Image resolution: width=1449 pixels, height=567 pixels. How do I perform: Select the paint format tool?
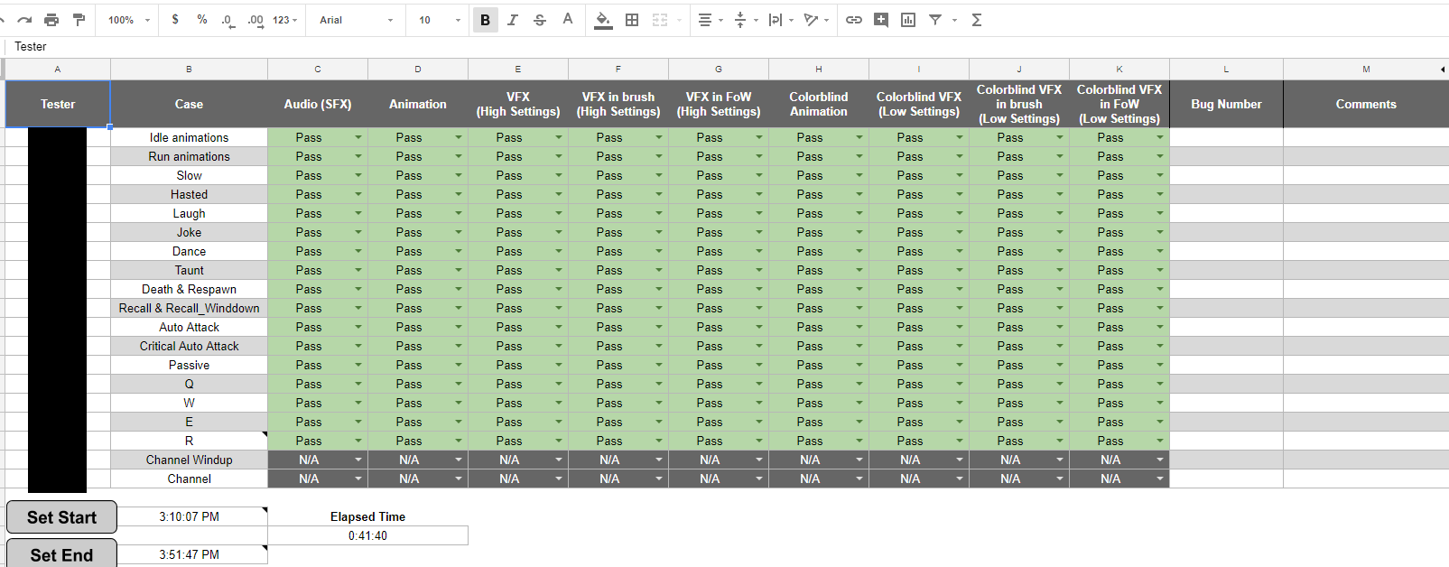(79, 20)
